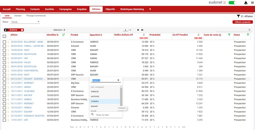Choose FABRICE option in the dropdown list
The height and width of the screenshot is (130, 255).
click(x=105, y=92)
